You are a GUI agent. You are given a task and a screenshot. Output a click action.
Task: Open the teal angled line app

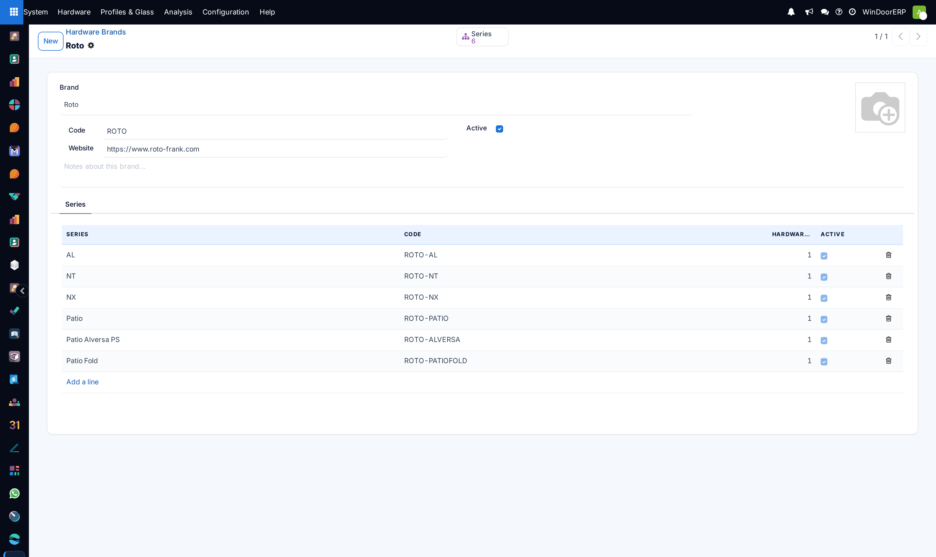(14, 448)
